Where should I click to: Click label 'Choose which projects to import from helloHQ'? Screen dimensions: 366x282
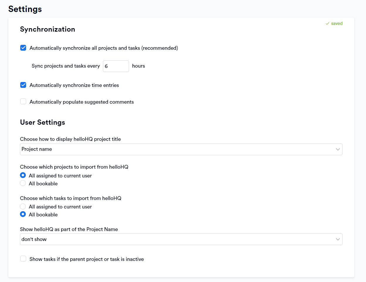(x=74, y=167)
